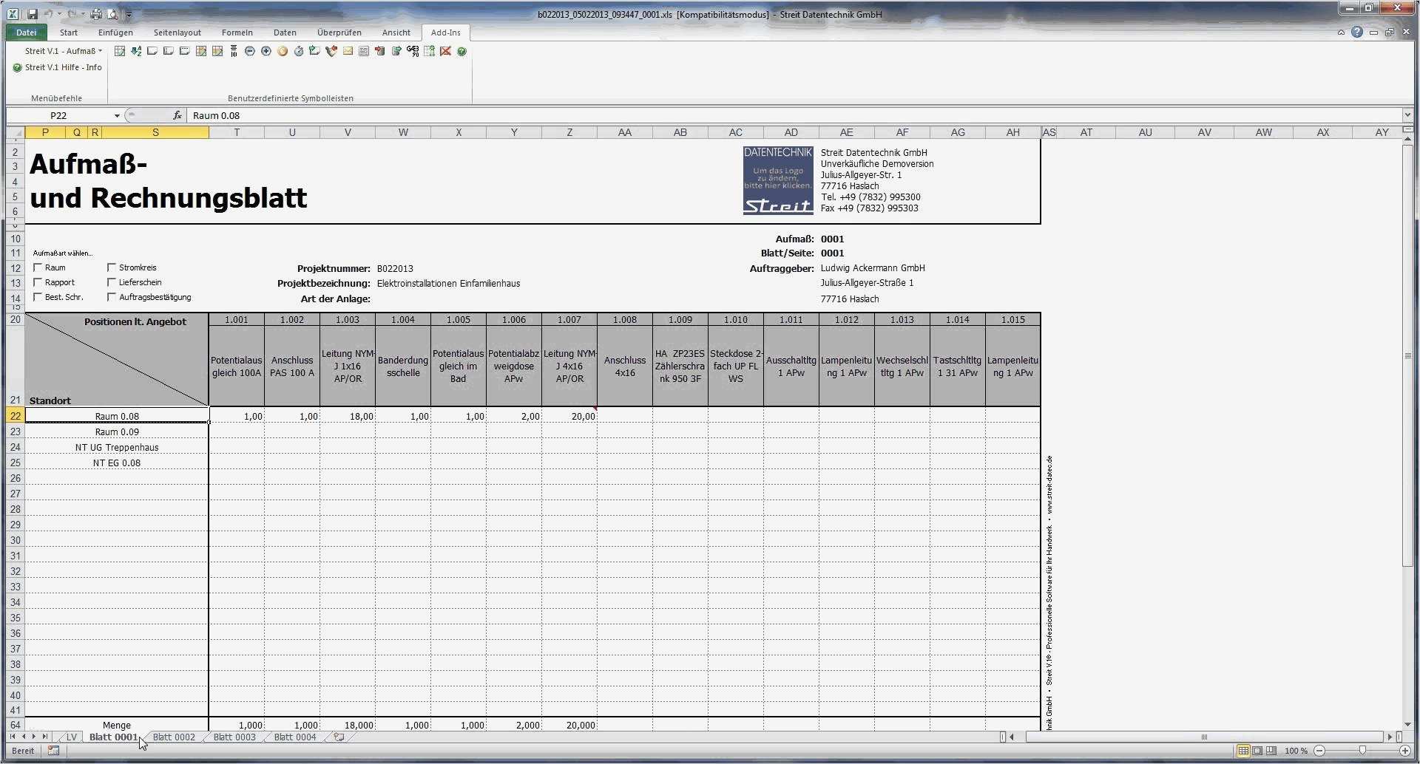Select the zoom in (plus) toolbar icon
The height and width of the screenshot is (764, 1420).
coord(266,51)
